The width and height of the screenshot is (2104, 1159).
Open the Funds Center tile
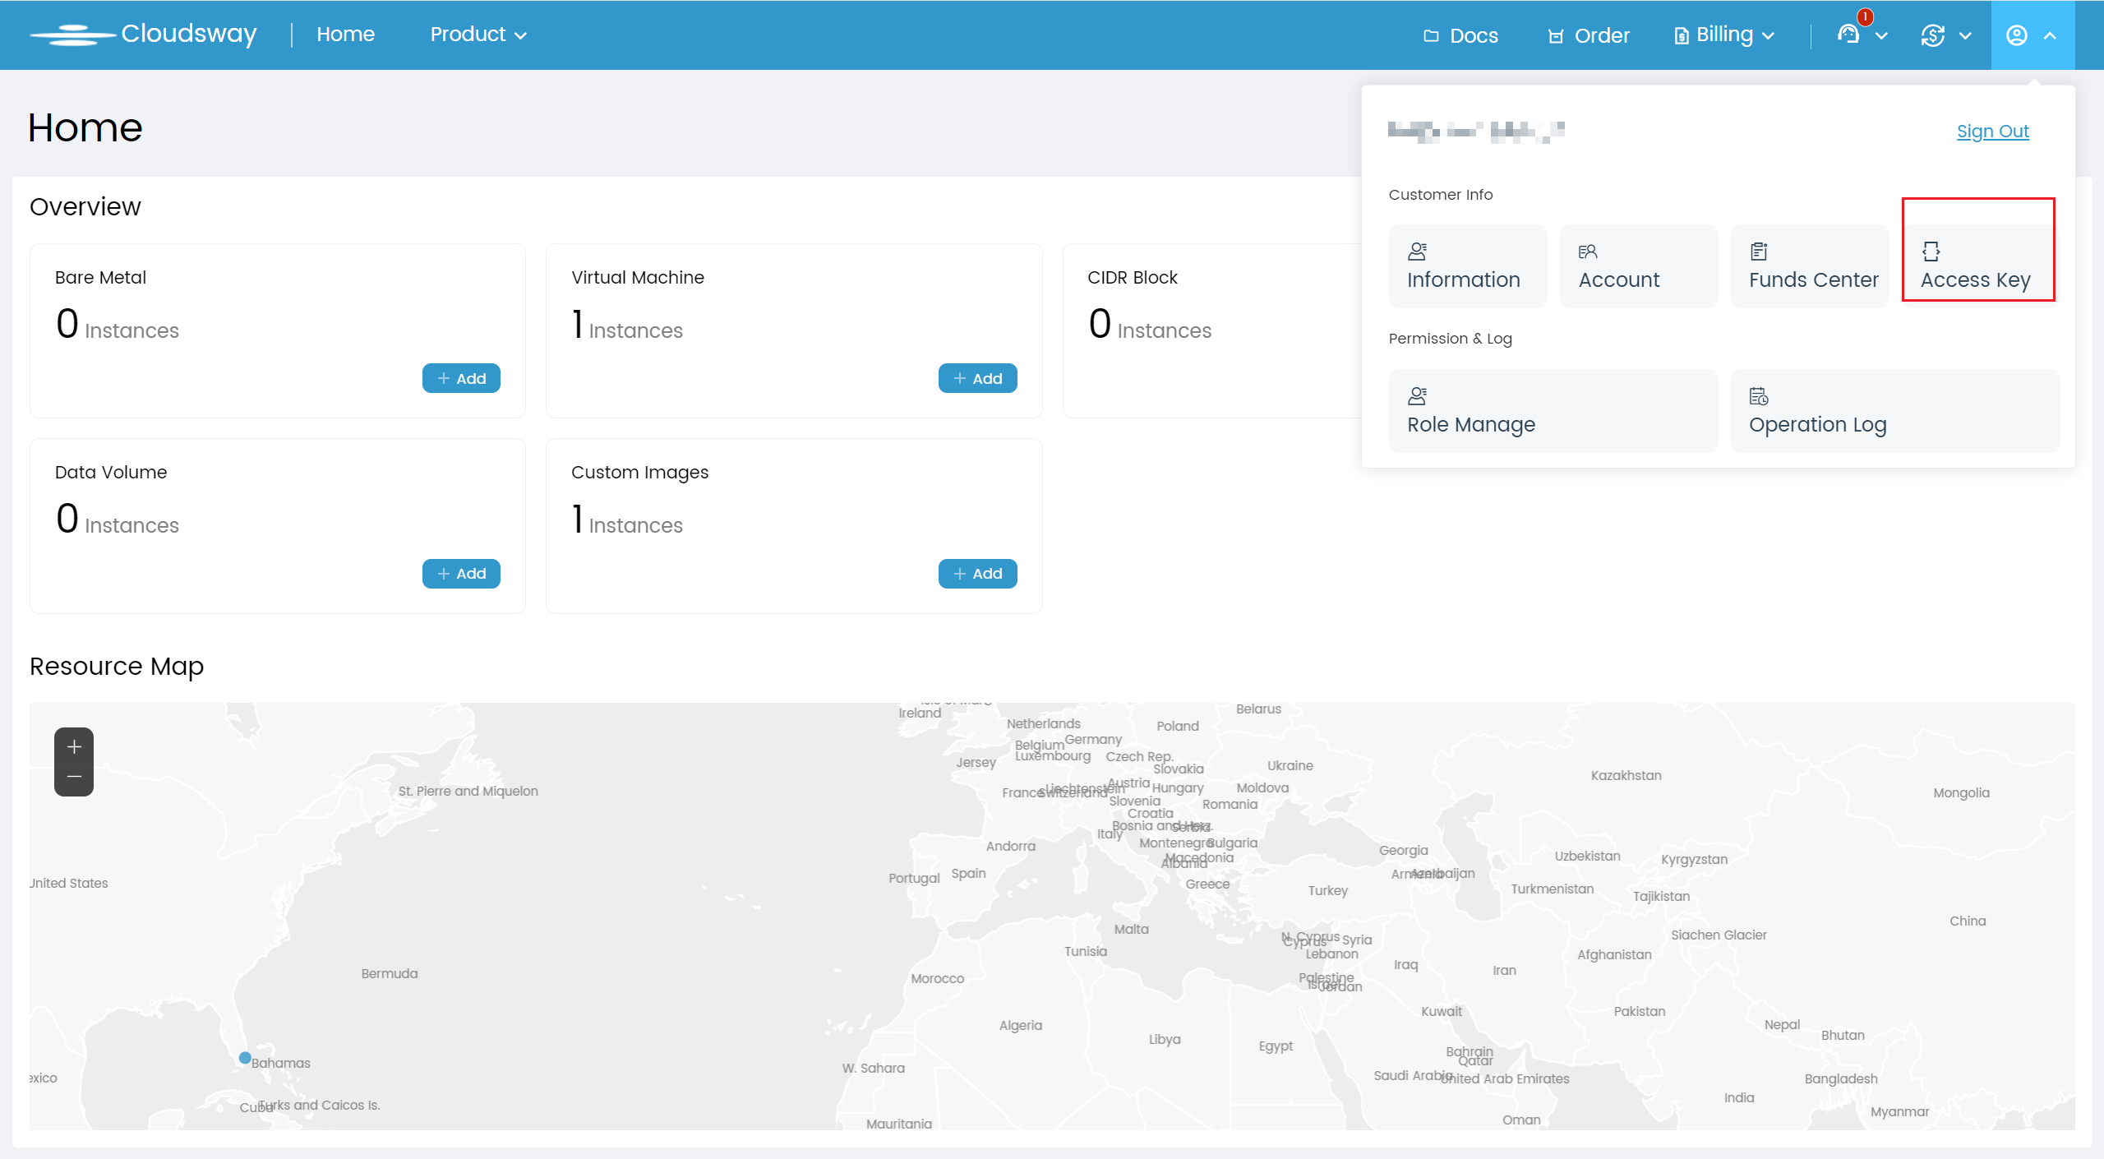click(x=1809, y=266)
